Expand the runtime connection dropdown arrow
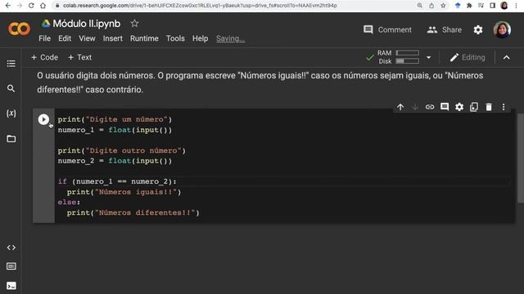 tap(429, 57)
